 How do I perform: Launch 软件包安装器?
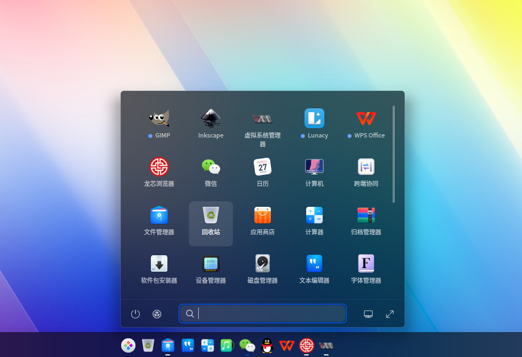(x=159, y=269)
